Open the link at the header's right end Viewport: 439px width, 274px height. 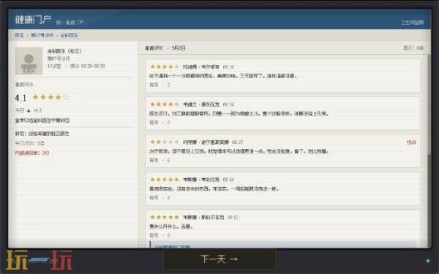coord(413,23)
